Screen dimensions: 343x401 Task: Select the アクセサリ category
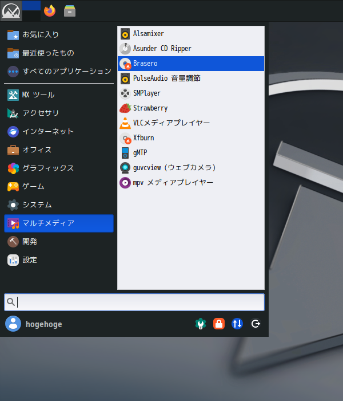point(59,113)
